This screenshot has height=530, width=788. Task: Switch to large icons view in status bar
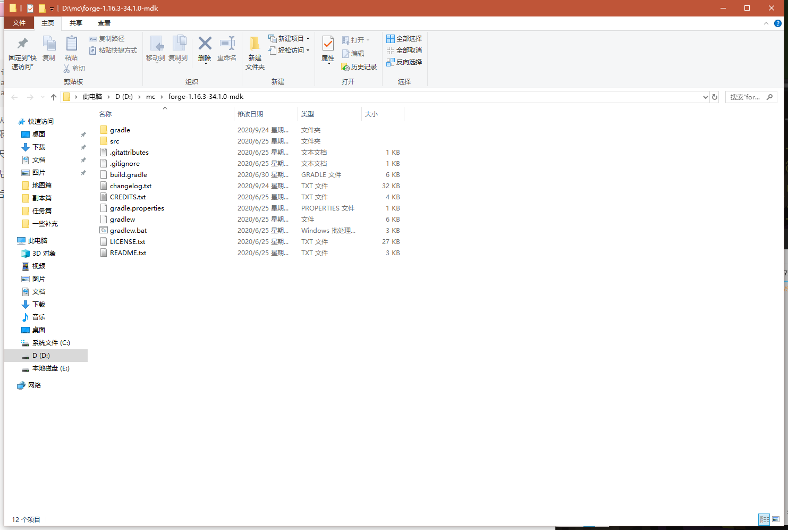(x=776, y=519)
